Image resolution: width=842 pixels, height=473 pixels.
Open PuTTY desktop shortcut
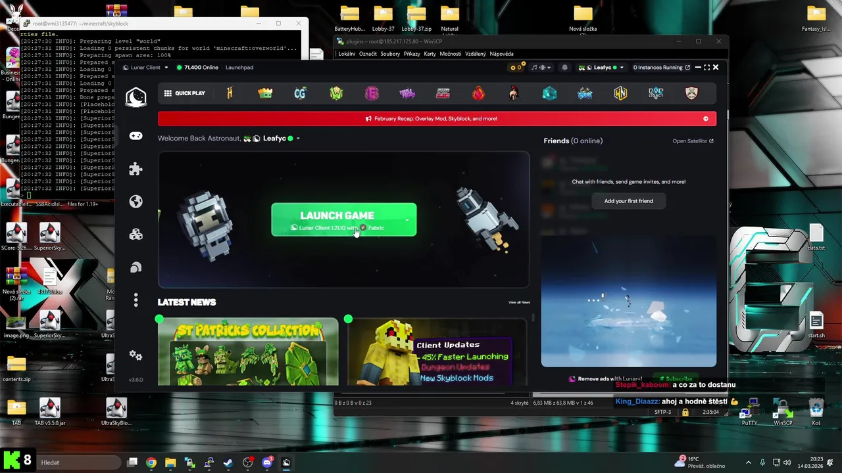point(749,411)
